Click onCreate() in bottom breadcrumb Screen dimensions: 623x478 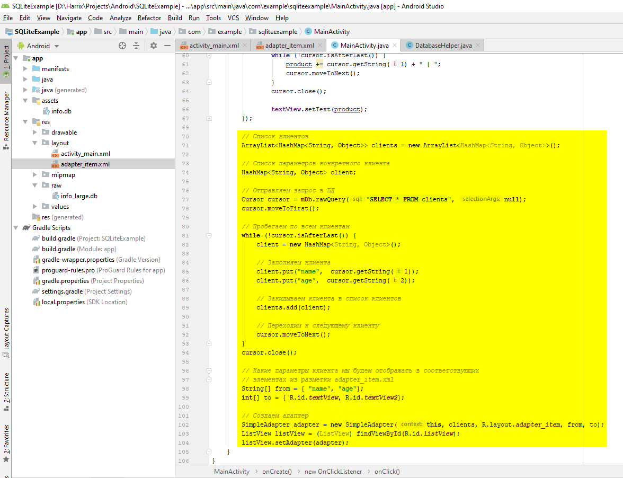click(x=277, y=472)
